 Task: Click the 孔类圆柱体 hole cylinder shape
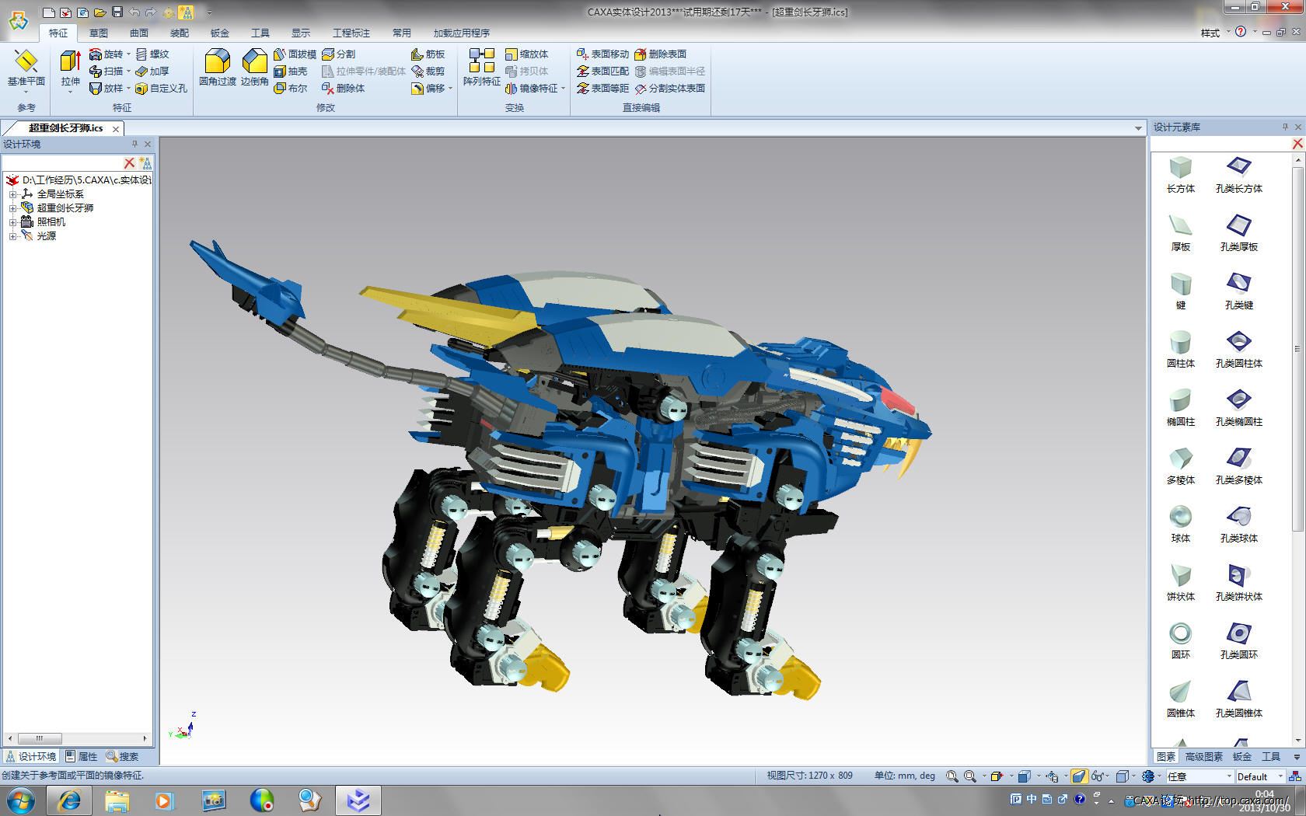point(1238,350)
